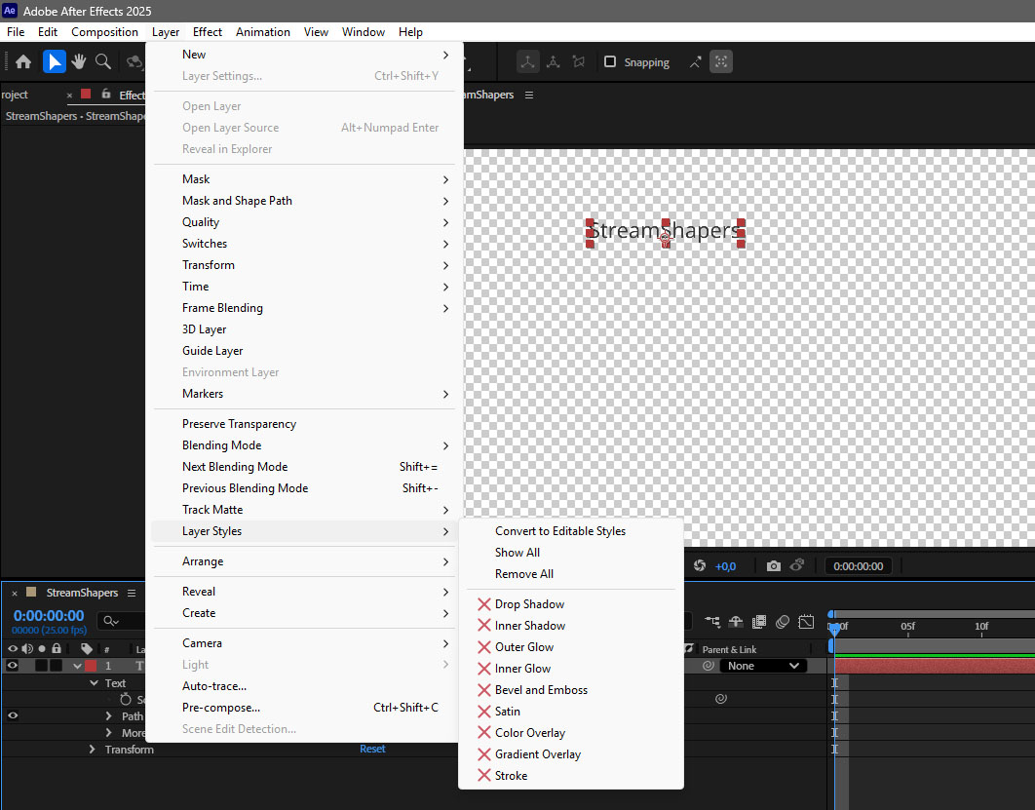
Task: Toggle layer 1 solo switch box
Action: point(42,666)
